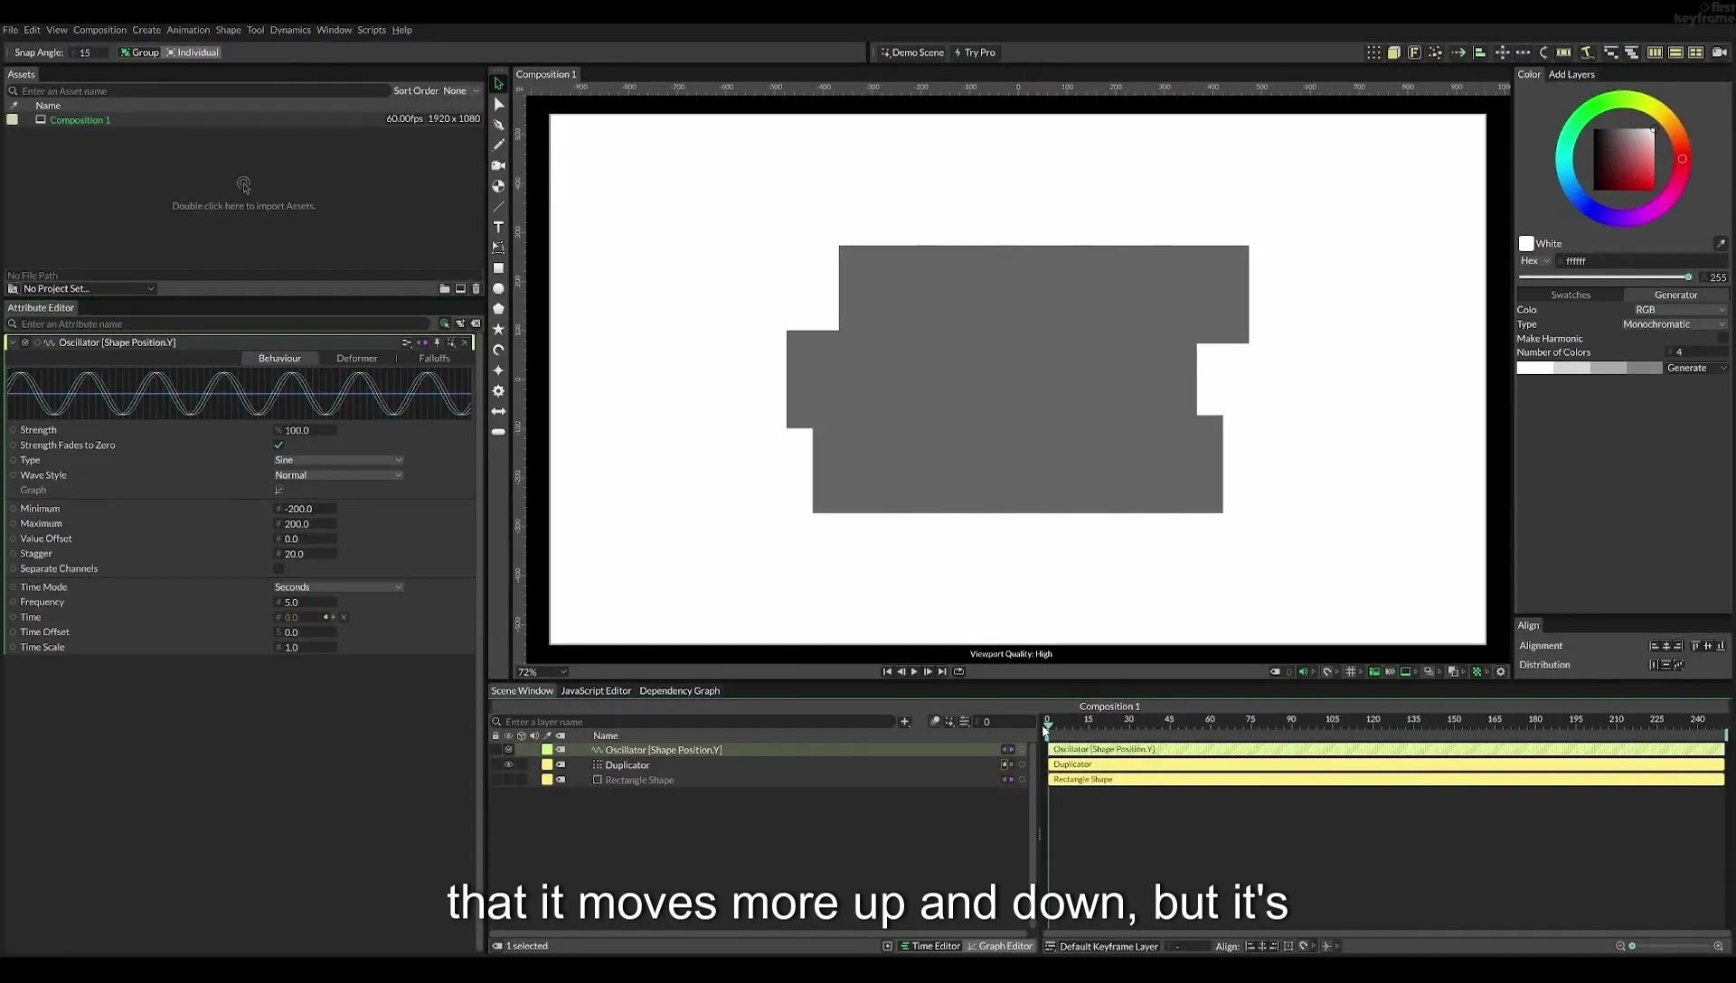Switch to the Add Layers panel
This screenshot has height=983, width=1736.
[x=1571, y=74]
